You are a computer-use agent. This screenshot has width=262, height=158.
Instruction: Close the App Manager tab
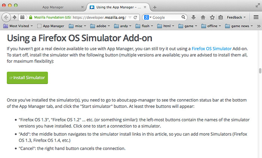(x=82, y=7)
